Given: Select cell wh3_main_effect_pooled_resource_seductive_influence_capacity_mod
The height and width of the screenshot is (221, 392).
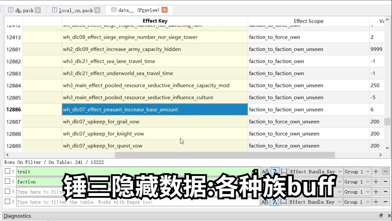Looking at the screenshot, I should pyautogui.click(x=155, y=86).
